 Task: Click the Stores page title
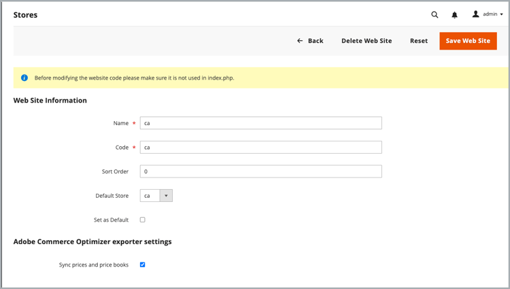(x=25, y=14)
